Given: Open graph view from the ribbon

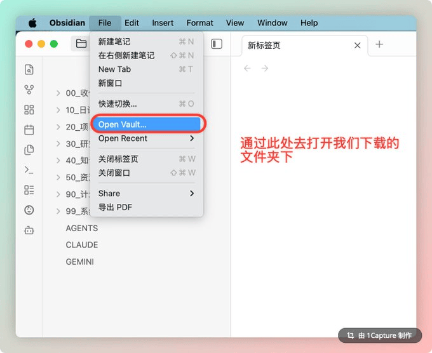Looking at the screenshot, I should coord(29,90).
